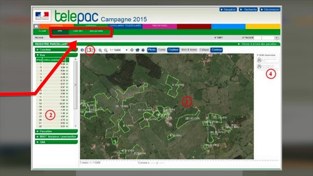This screenshot has height=176, width=313.
Task: Click the arrow icon for îlot row 2
Action: [x=67, y=67]
